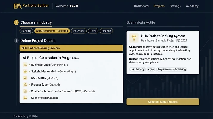Select the Banking industry chip
Image resolution: width=213 pixels, height=119 pixels.
(x=26, y=31)
